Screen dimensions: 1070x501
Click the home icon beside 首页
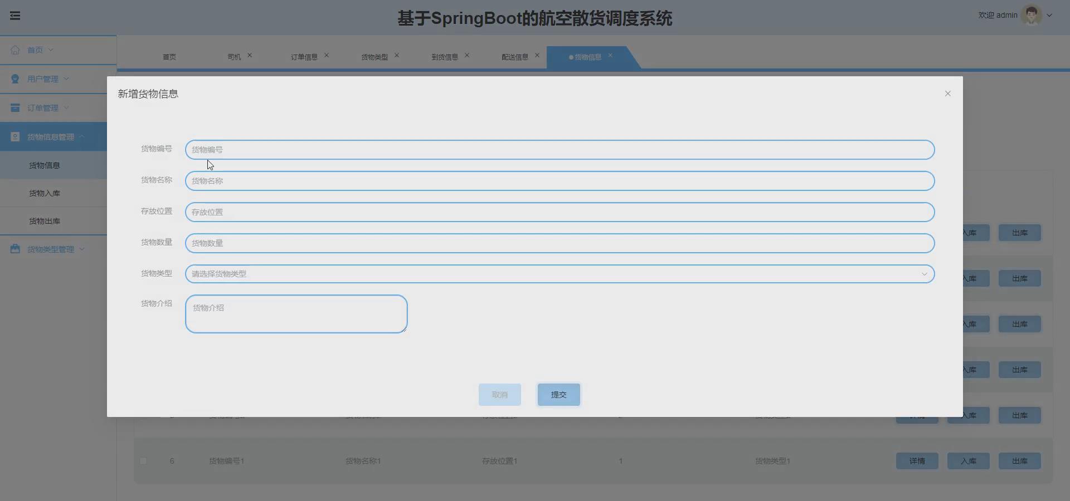pos(15,50)
